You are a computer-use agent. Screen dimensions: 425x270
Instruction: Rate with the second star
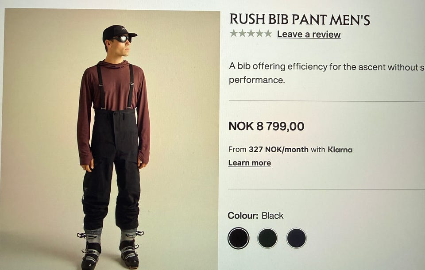click(242, 34)
